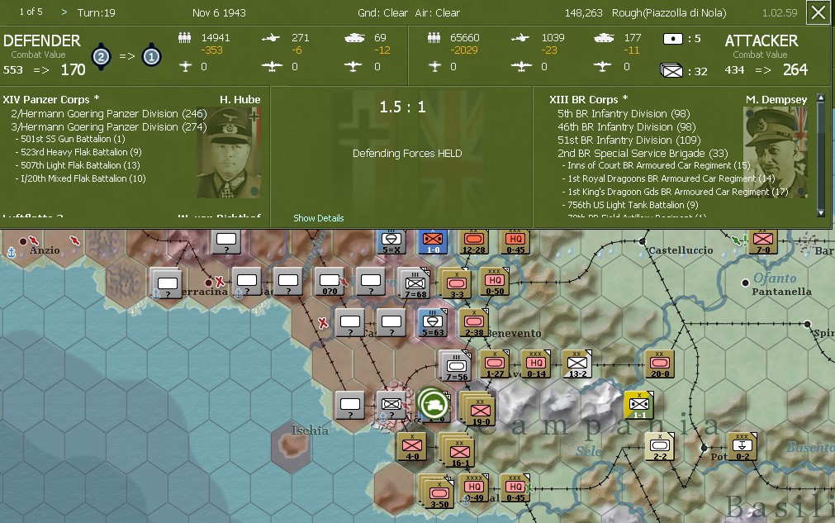The width and height of the screenshot is (835, 523).
Task: Click attacker guns icon beside 1039
Action: click(520, 38)
